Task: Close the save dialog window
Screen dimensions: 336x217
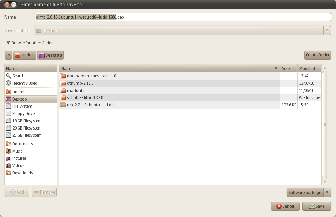Action: [x=7, y=4]
